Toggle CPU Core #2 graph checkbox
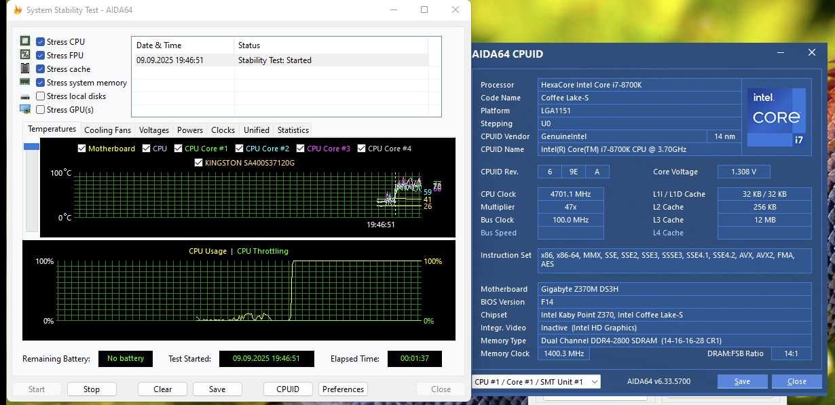This screenshot has height=405, width=835. click(x=240, y=149)
